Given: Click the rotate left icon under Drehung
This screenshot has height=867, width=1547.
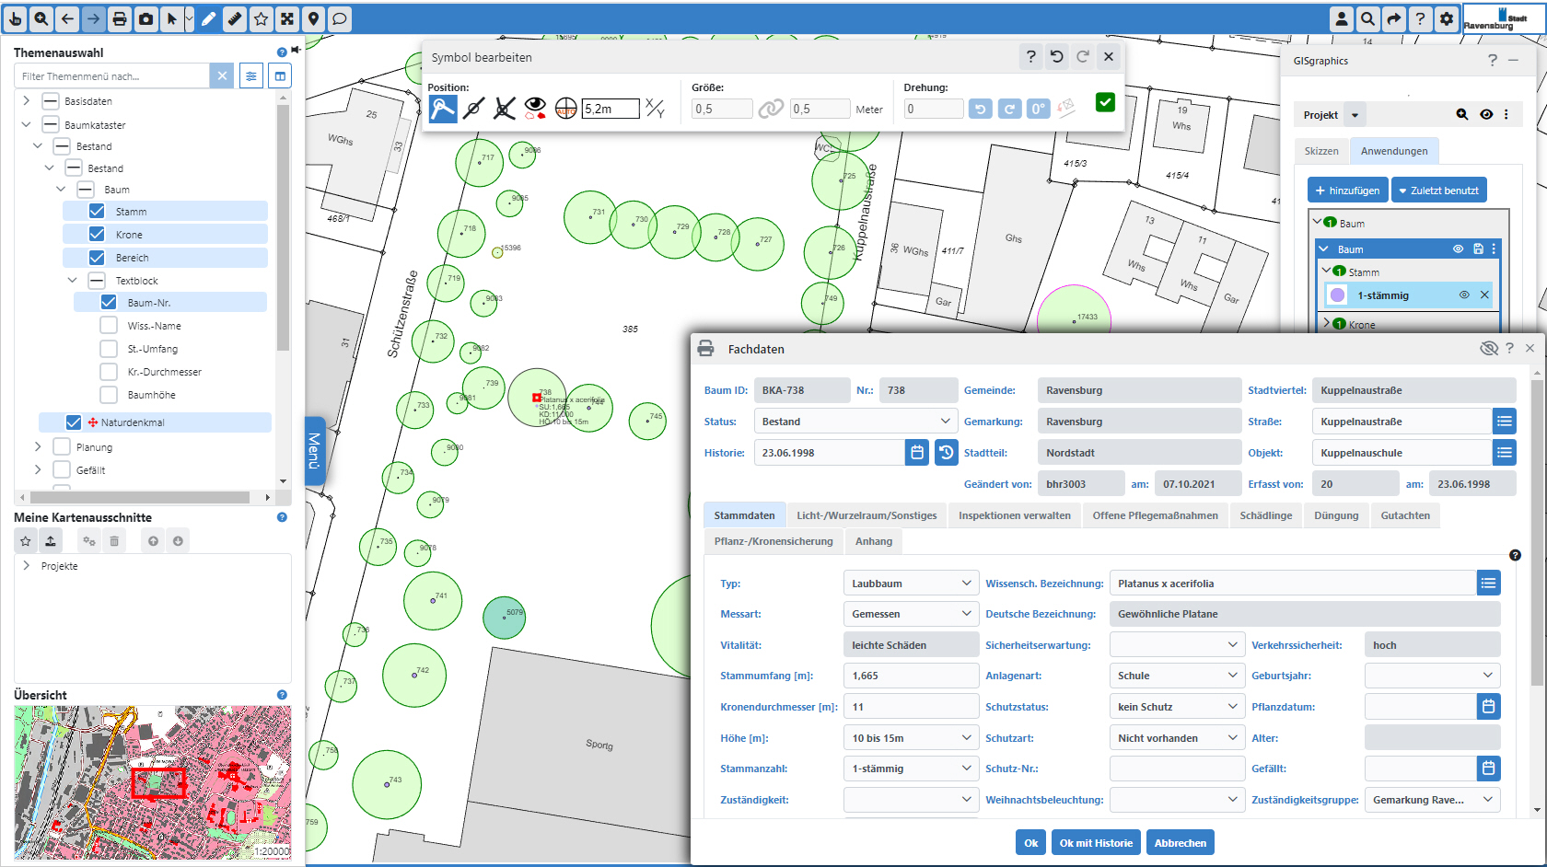Looking at the screenshot, I should (980, 108).
